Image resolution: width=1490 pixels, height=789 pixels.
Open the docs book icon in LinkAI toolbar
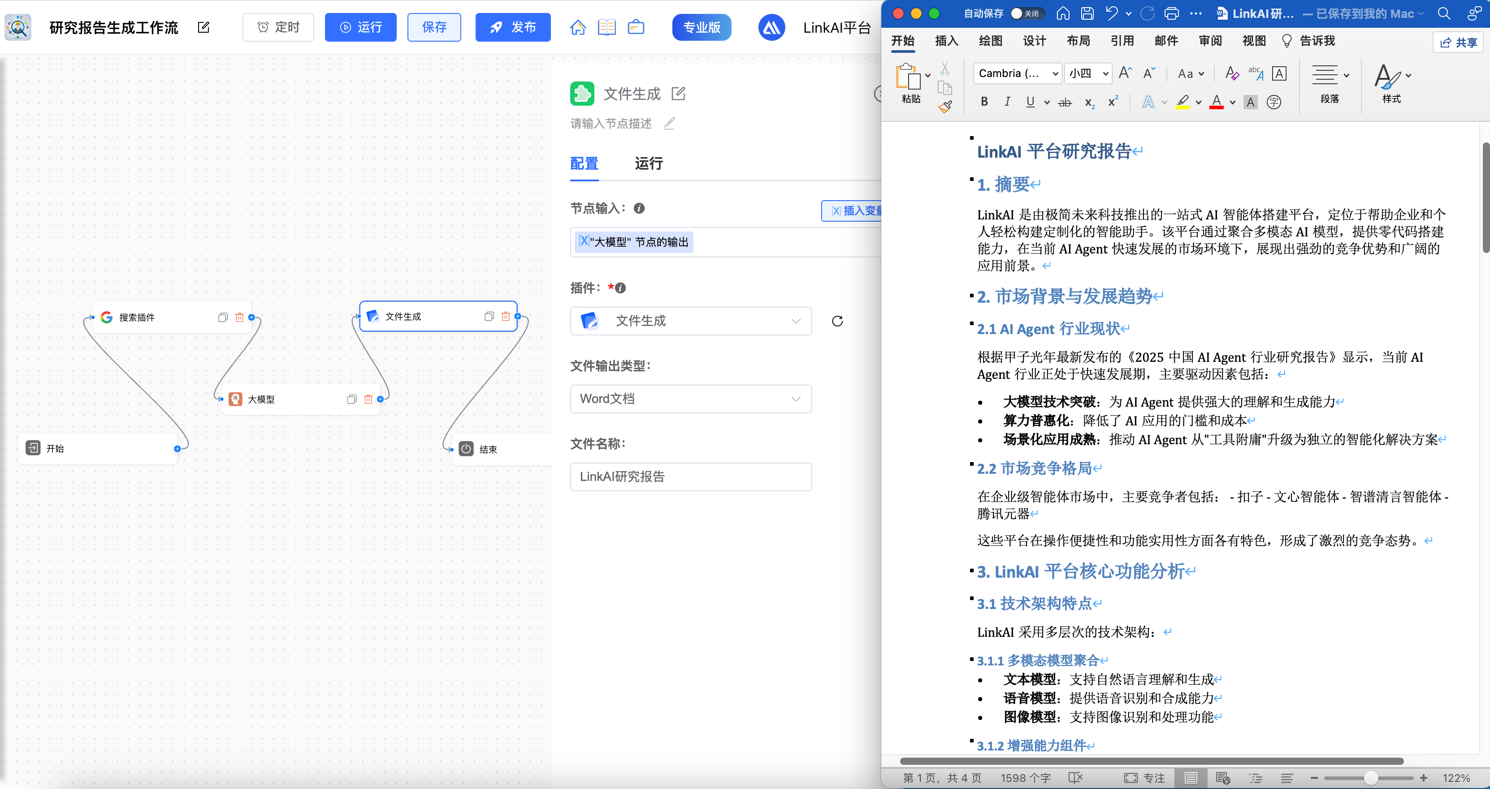click(607, 27)
